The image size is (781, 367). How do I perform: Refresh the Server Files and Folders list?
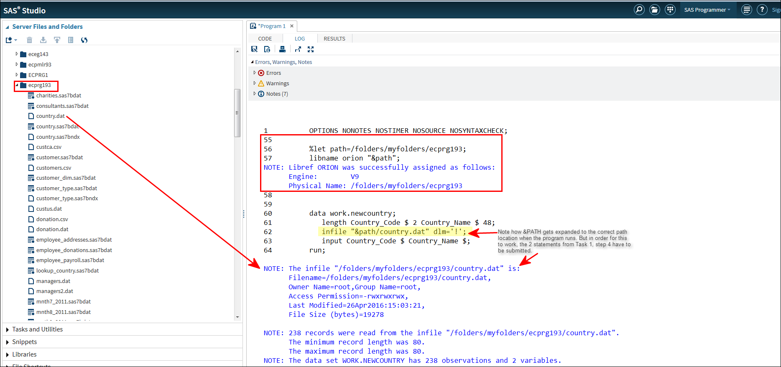[x=84, y=40]
